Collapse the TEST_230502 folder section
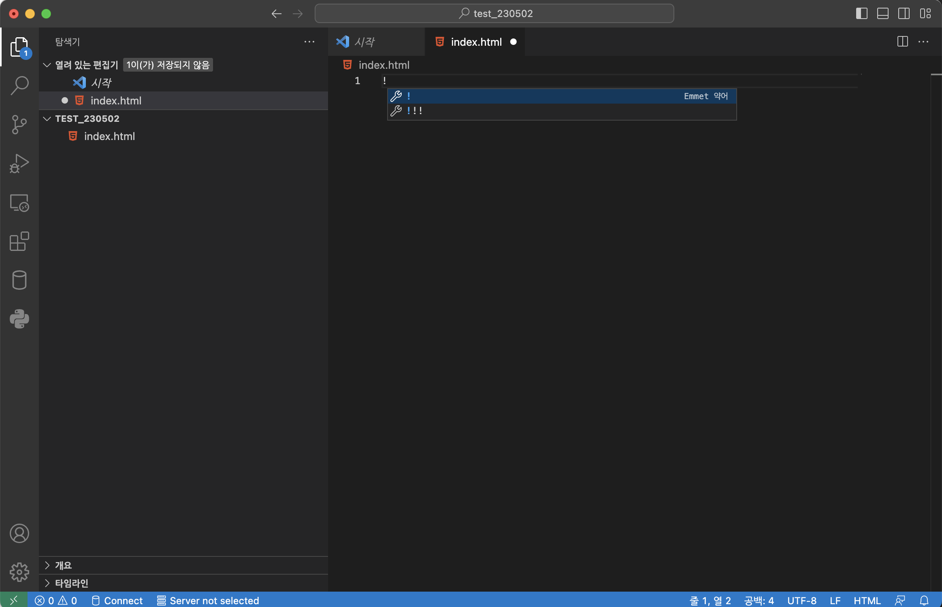Screen dimensions: 942x607 47,119
